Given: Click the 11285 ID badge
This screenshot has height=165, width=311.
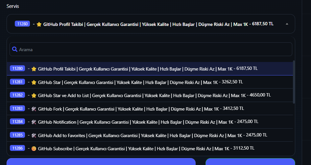Looking at the screenshot, I should [17, 135].
